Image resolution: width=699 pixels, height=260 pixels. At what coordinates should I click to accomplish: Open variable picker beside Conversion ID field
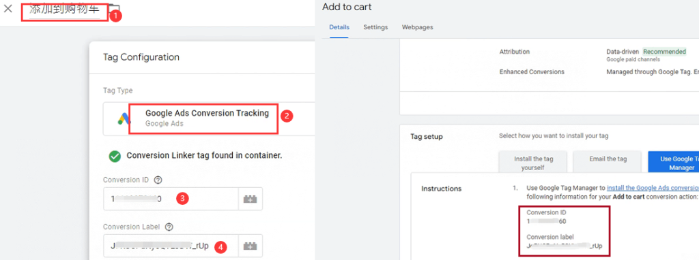tap(250, 199)
